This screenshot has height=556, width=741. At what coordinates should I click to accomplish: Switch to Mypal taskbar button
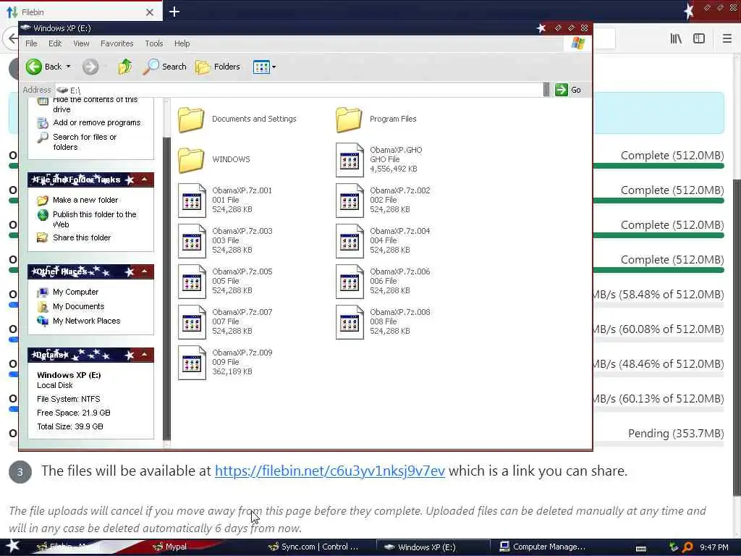tap(170, 547)
